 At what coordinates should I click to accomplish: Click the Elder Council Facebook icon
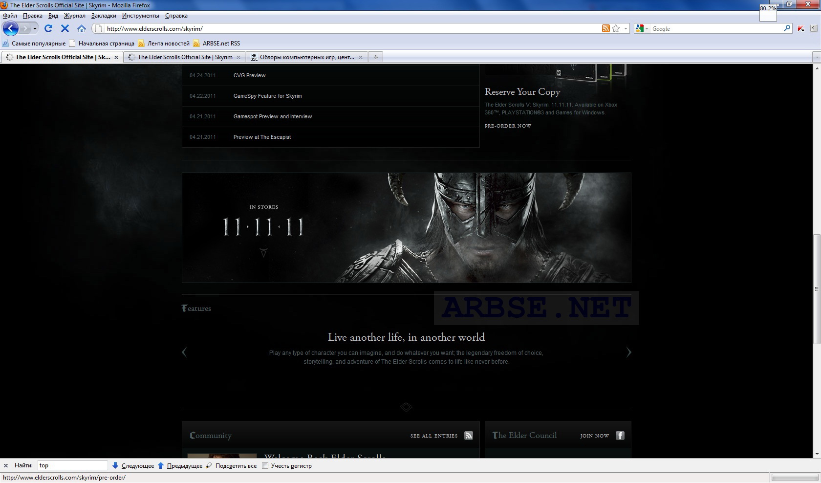[x=620, y=436]
